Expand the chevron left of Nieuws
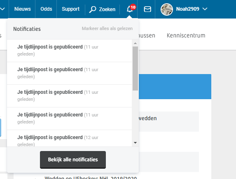The height and width of the screenshot is (179, 236). point(2,9)
